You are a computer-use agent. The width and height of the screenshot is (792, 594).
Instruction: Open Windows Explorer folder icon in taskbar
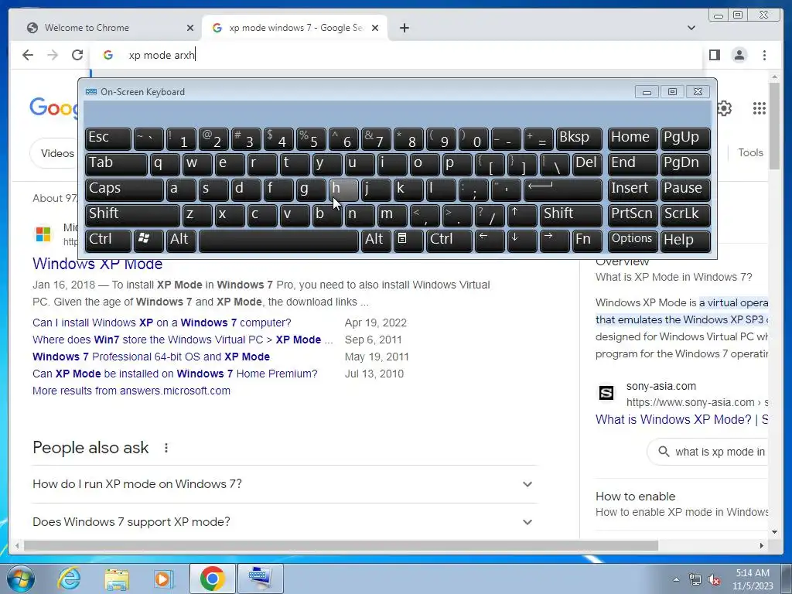pyautogui.click(x=117, y=579)
